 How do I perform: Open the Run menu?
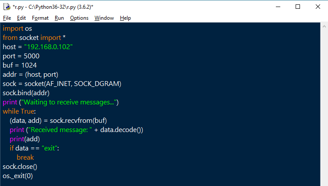(x=59, y=18)
